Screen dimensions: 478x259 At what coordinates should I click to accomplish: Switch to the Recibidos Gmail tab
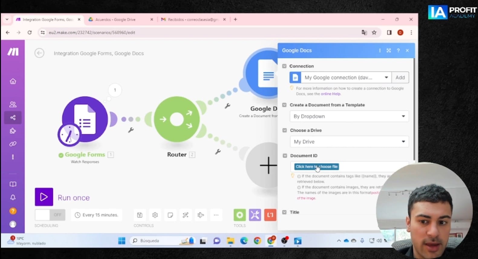click(193, 19)
